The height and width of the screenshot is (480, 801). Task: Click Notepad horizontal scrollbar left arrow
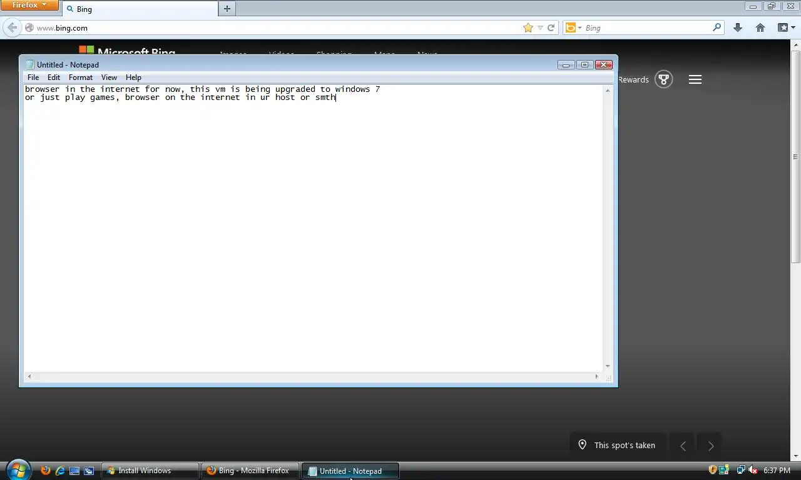tap(29, 376)
